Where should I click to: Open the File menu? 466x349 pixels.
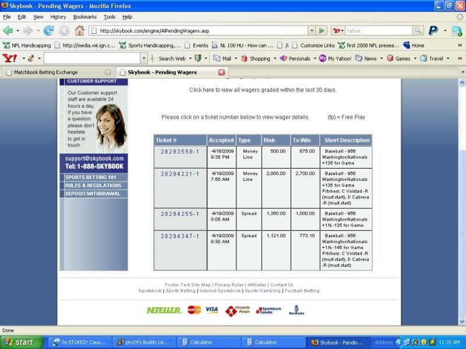[x=6, y=17]
